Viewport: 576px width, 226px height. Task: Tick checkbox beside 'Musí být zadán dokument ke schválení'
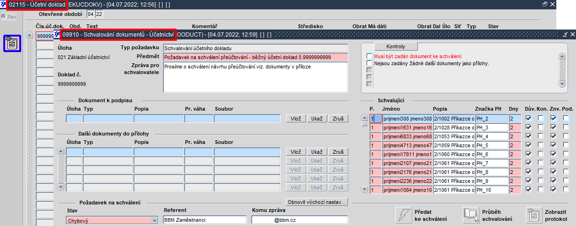coord(369,56)
